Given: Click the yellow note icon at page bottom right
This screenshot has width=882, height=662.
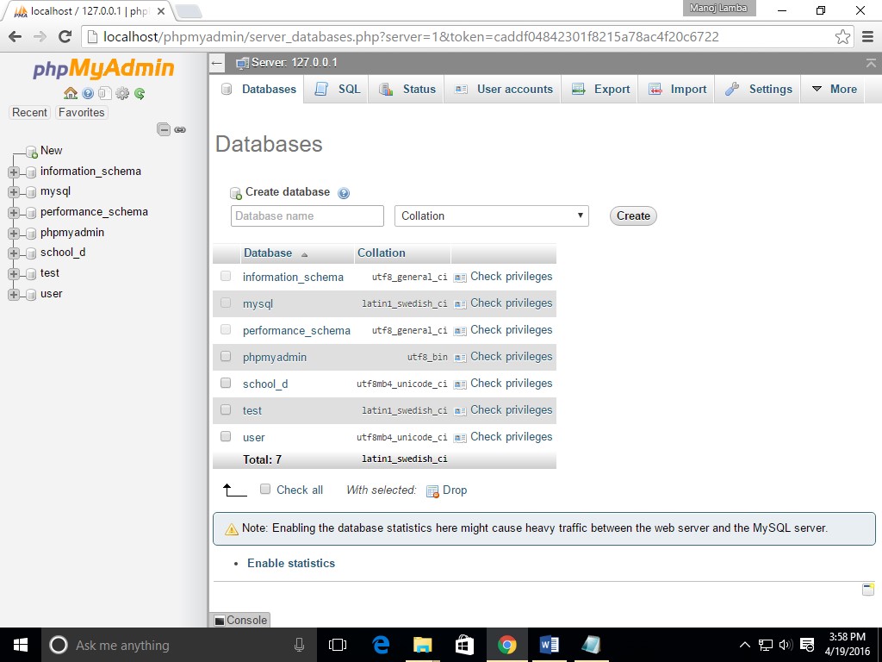Looking at the screenshot, I should click(x=868, y=590).
